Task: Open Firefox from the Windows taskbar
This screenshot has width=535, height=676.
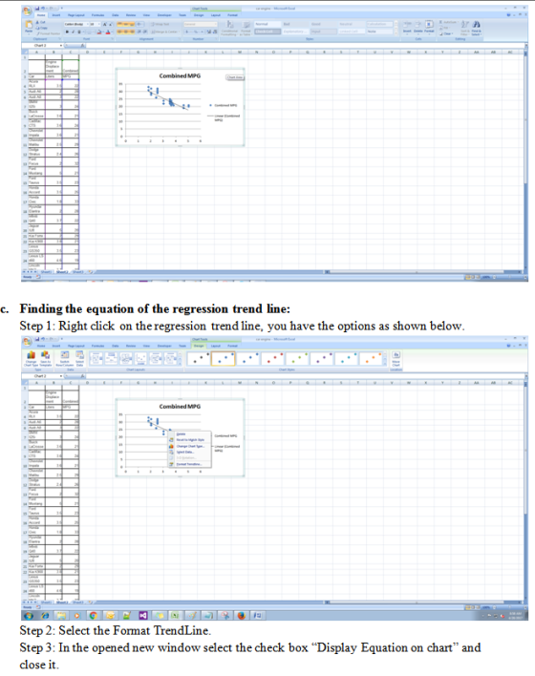Action: coord(242,615)
